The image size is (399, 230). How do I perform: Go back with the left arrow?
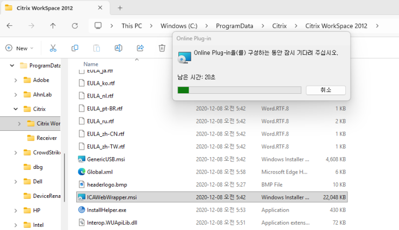[x=10, y=26]
